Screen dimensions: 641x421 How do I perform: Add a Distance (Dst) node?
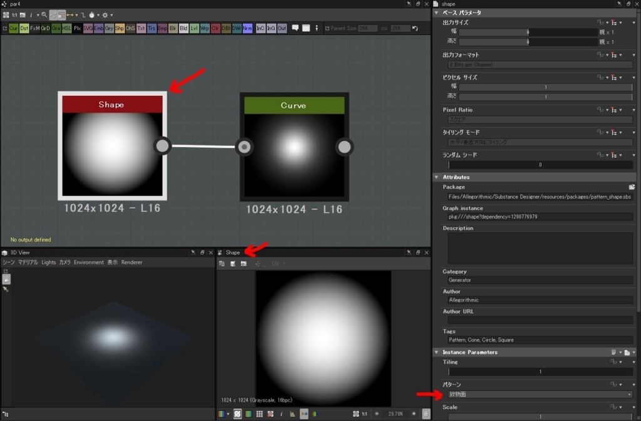[24, 28]
